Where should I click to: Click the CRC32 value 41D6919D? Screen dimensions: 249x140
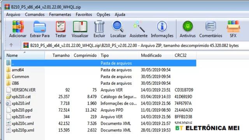coord(183,97)
